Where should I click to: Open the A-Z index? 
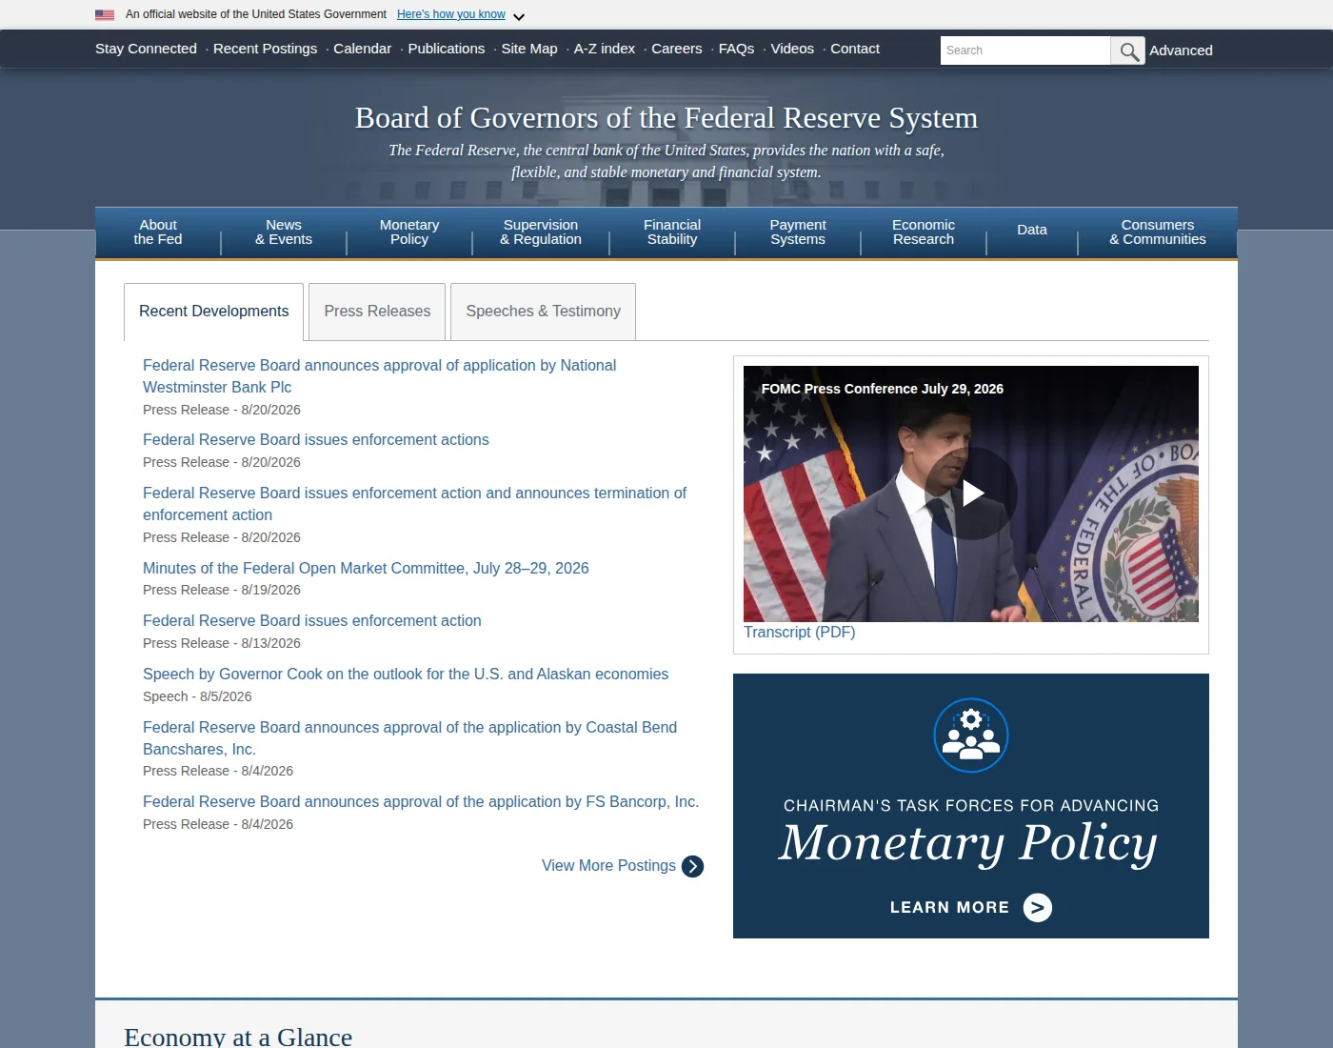(605, 49)
